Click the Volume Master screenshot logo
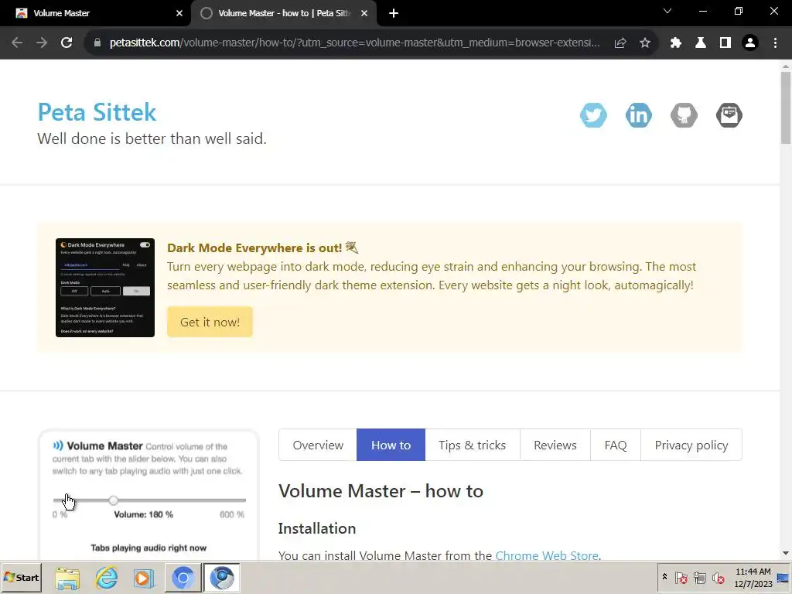 pos(58,445)
